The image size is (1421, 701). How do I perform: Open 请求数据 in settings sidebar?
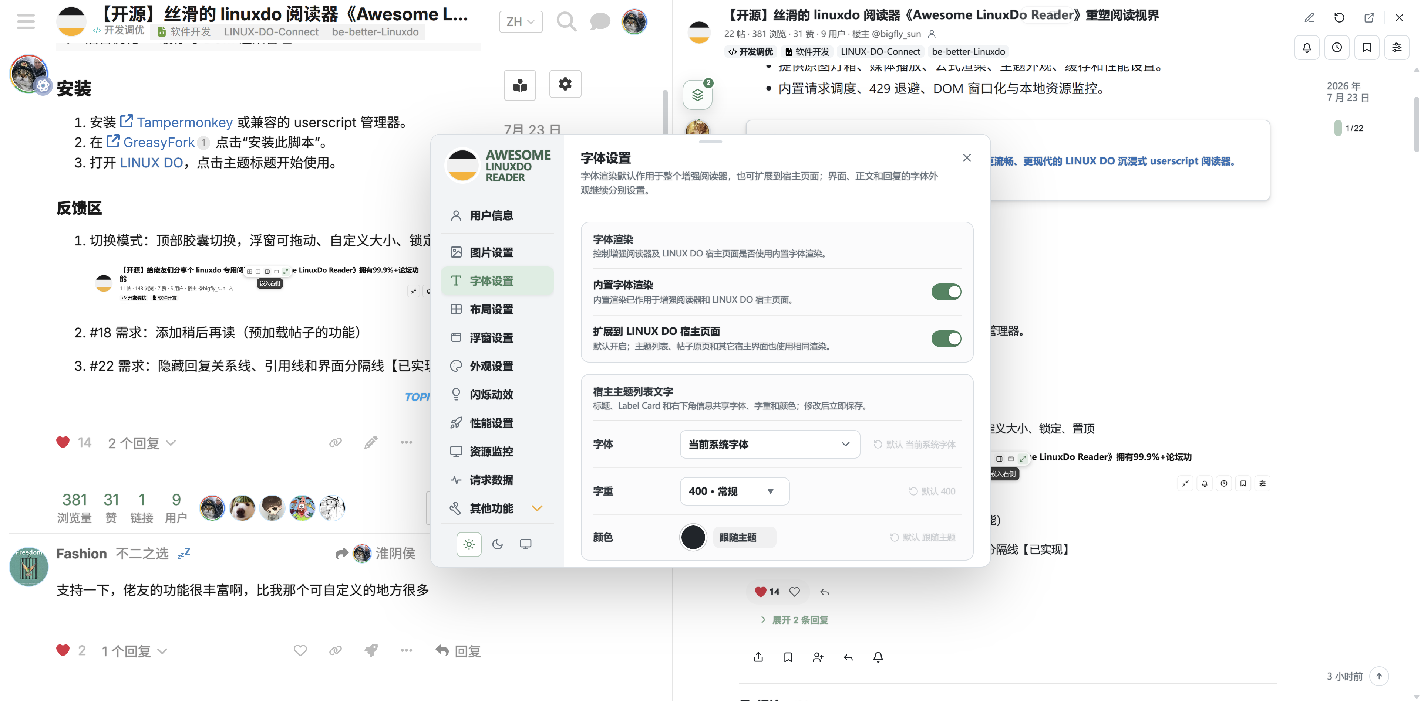click(x=498, y=480)
